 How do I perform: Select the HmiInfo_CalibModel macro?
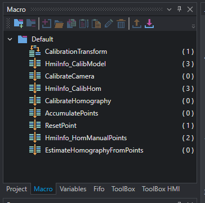[x=75, y=64]
